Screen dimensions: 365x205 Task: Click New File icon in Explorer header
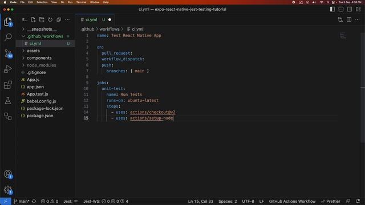33,19
